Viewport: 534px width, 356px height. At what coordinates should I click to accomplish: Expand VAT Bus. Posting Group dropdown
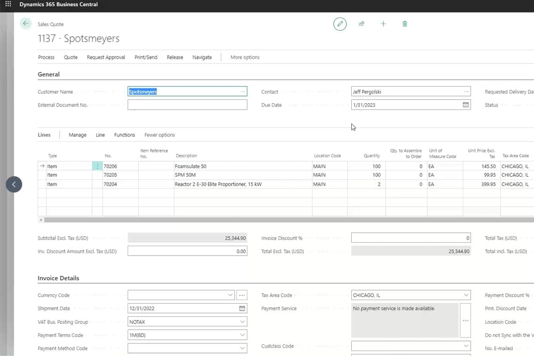(x=242, y=322)
